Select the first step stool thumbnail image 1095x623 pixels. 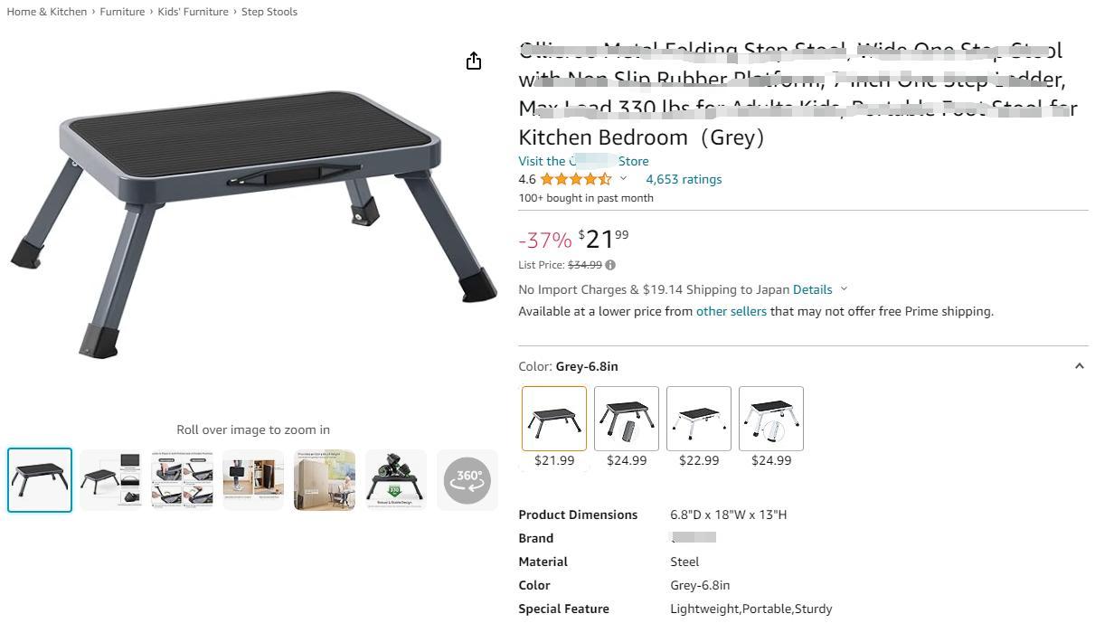(40, 480)
